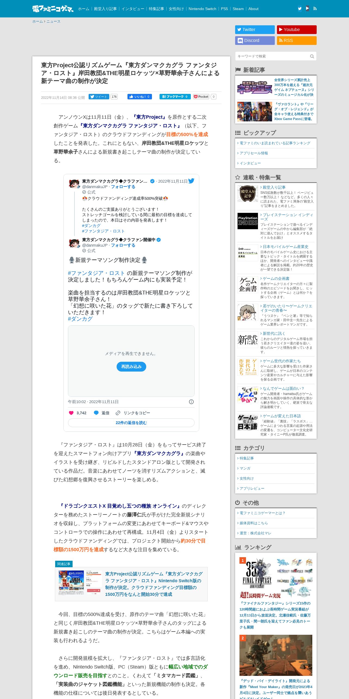This screenshot has width=349, height=699.
Task: Open 電ファミニコゲーマーとは？ link
Action: tap(263, 513)
